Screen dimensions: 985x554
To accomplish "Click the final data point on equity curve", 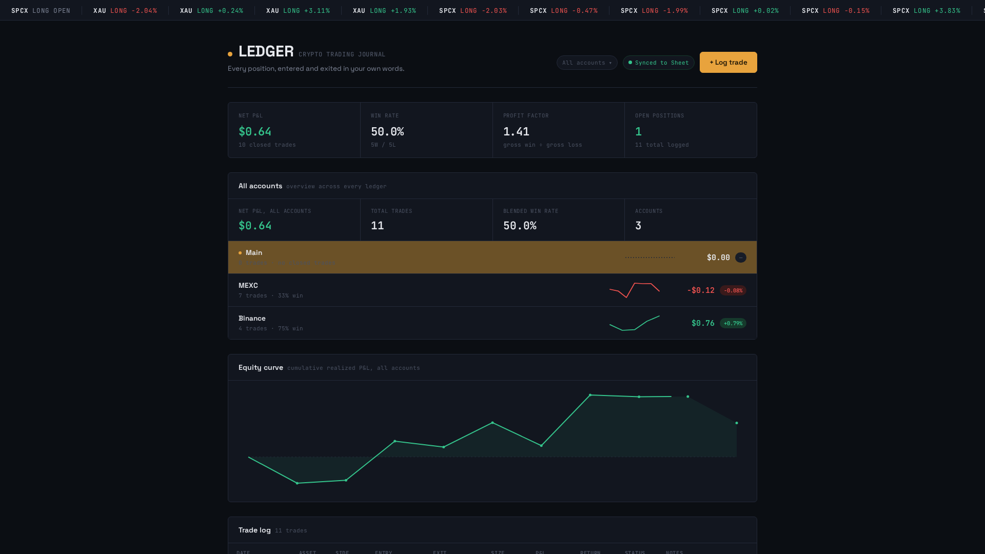I will click(x=737, y=423).
